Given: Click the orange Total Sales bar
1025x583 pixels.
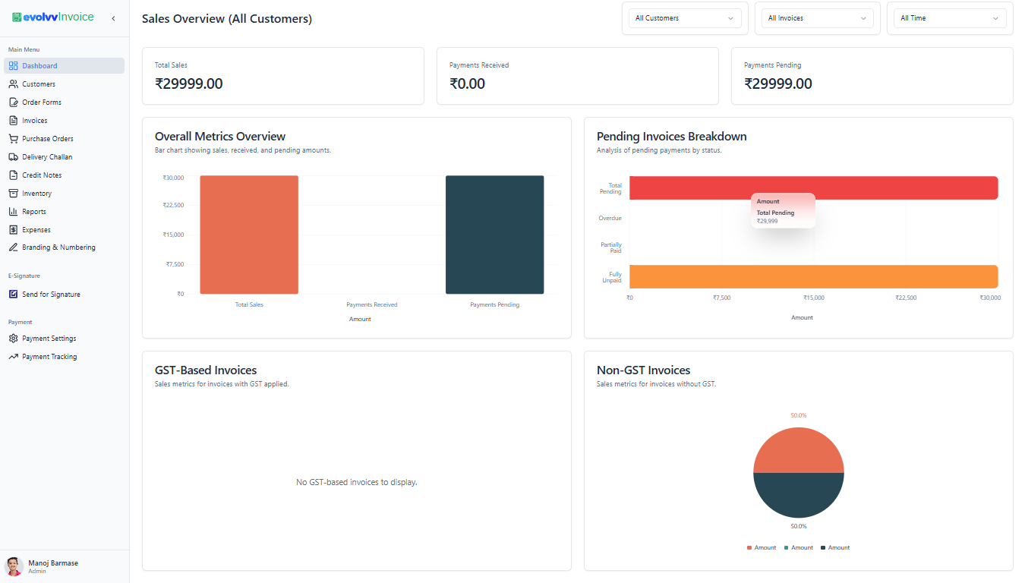Looking at the screenshot, I should coord(249,235).
